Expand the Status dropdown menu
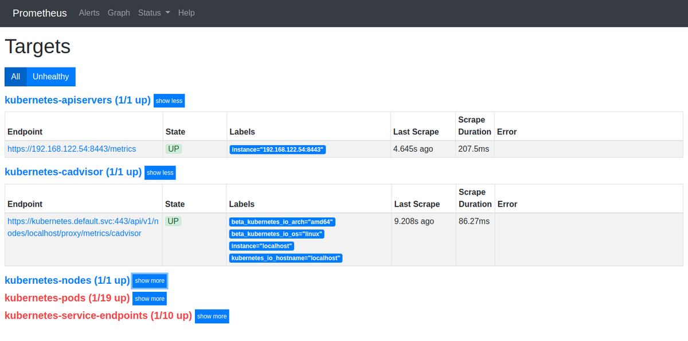 click(x=154, y=13)
